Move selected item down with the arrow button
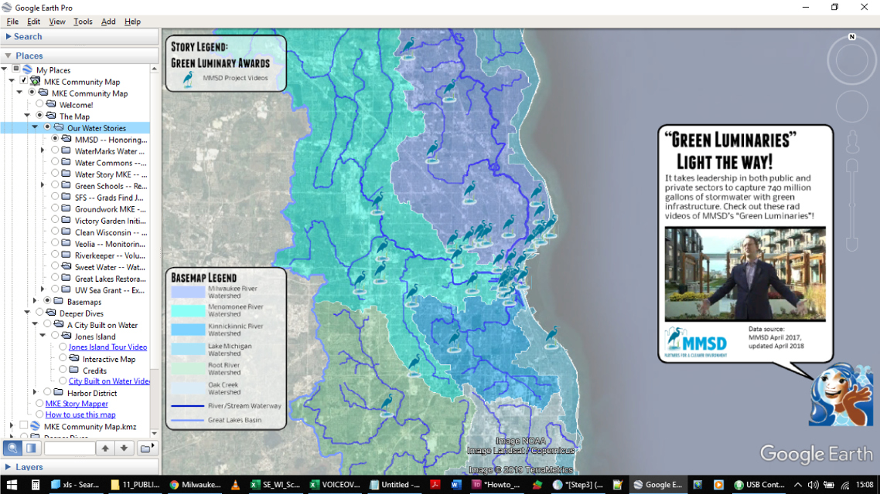This screenshot has height=494, width=880. 124,448
